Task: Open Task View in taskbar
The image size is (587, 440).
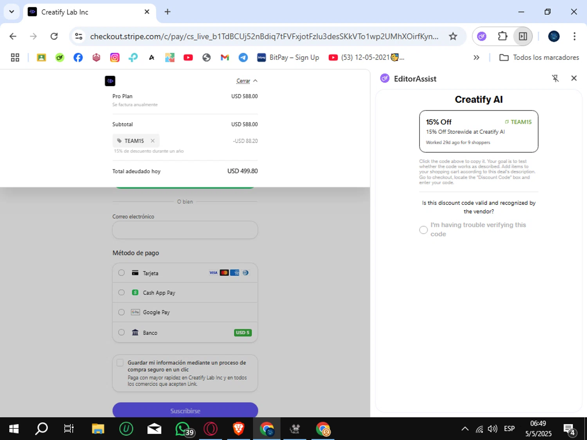Action: 69,429
